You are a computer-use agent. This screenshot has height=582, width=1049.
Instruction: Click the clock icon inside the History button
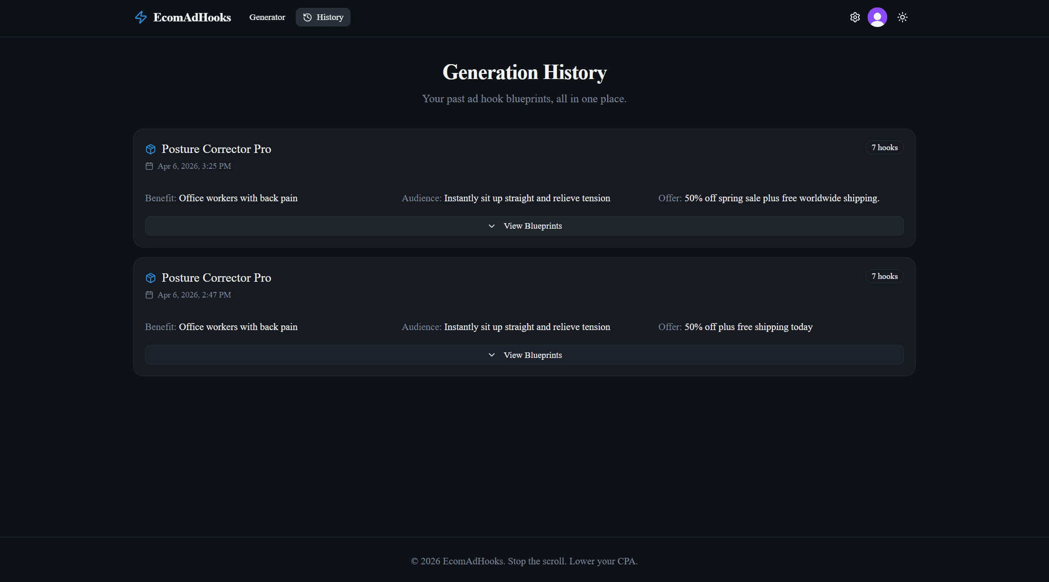pyautogui.click(x=307, y=17)
